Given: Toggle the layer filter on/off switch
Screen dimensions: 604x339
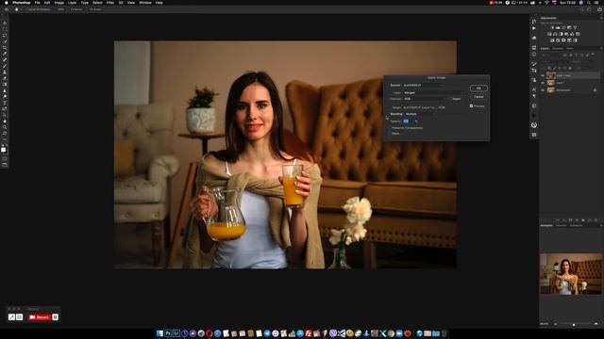Looking at the screenshot, I should [x=593, y=55].
